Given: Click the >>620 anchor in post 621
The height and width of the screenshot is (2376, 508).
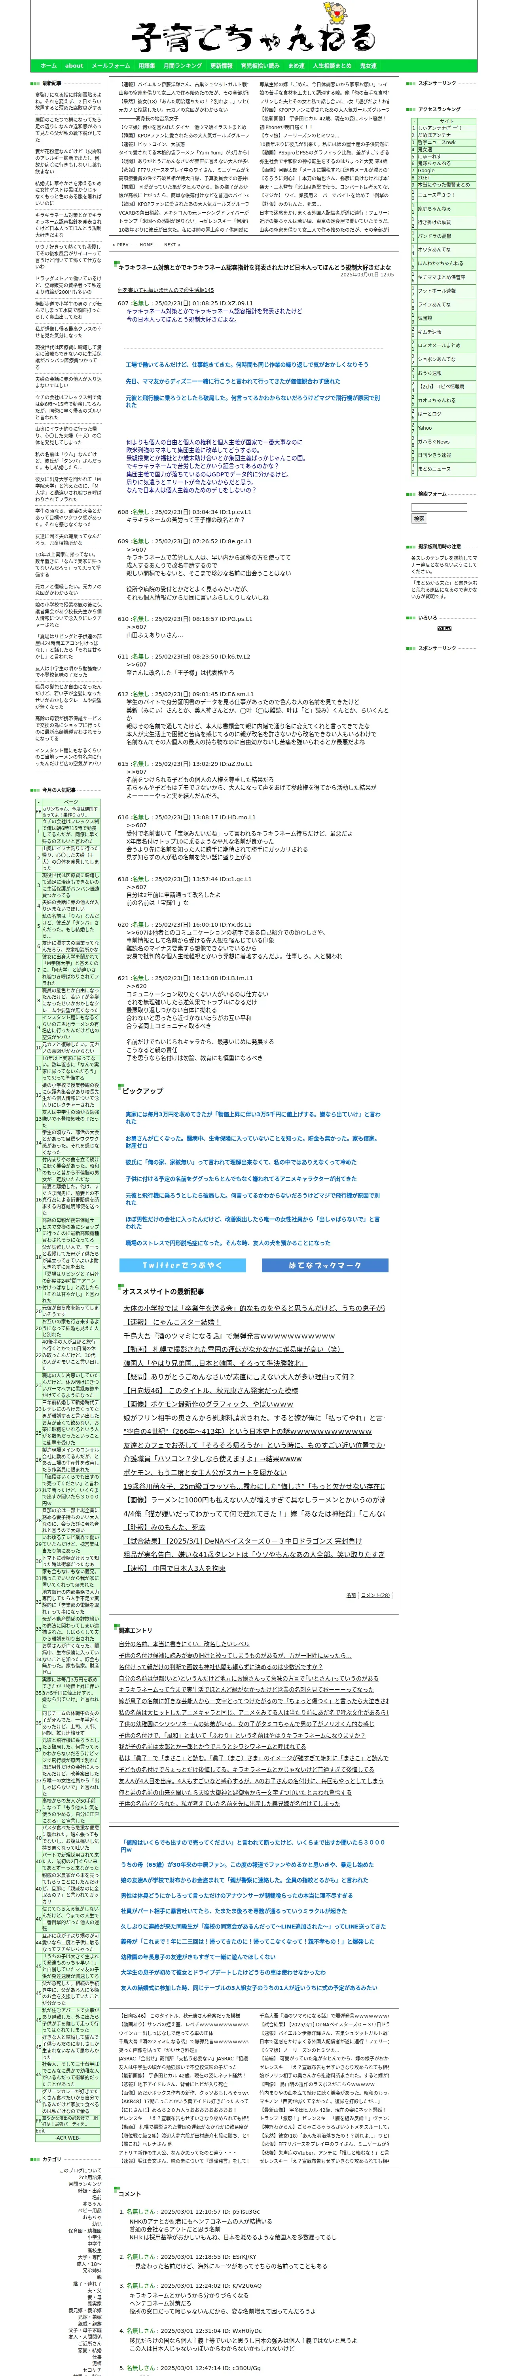Looking at the screenshot, I should coord(136,986).
